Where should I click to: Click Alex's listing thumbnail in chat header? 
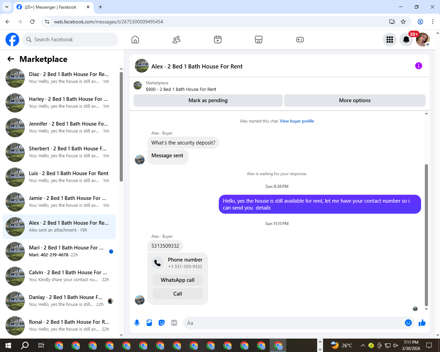[x=142, y=66]
